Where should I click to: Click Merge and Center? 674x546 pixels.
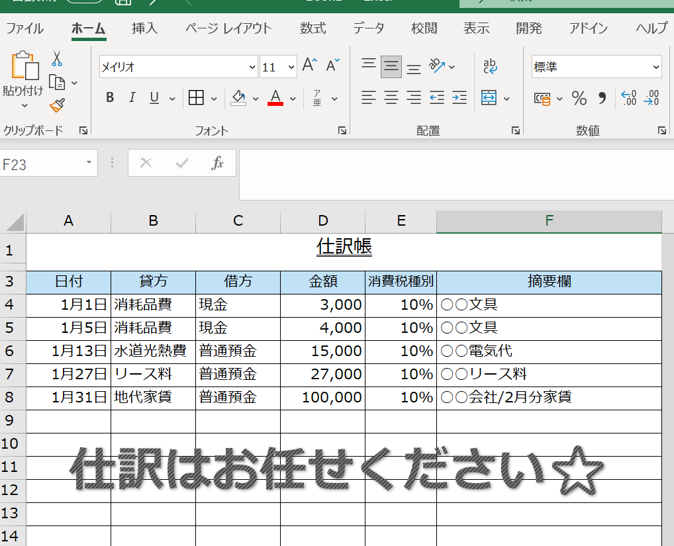pyautogui.click(x=489, y=98)
